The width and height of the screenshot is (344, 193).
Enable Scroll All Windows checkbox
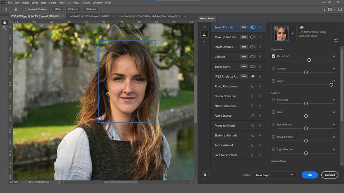[x=26, y=9]
